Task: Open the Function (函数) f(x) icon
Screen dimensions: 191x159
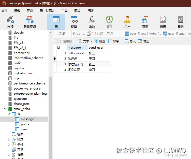Action: click(x=92, y=19)
